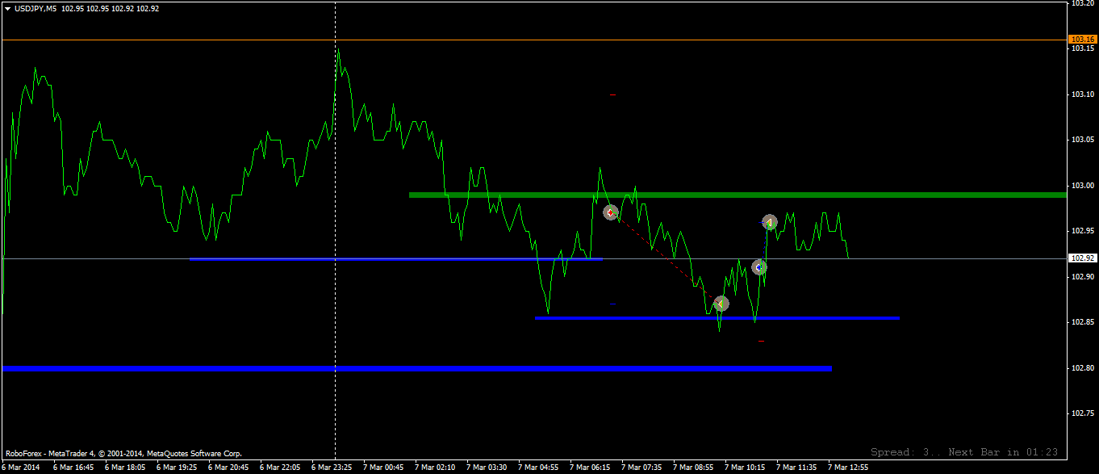This screenshot has height=474, width=1099.
Task: Click the "7 Mar 04:55" time label
Action: click(538, 467)
